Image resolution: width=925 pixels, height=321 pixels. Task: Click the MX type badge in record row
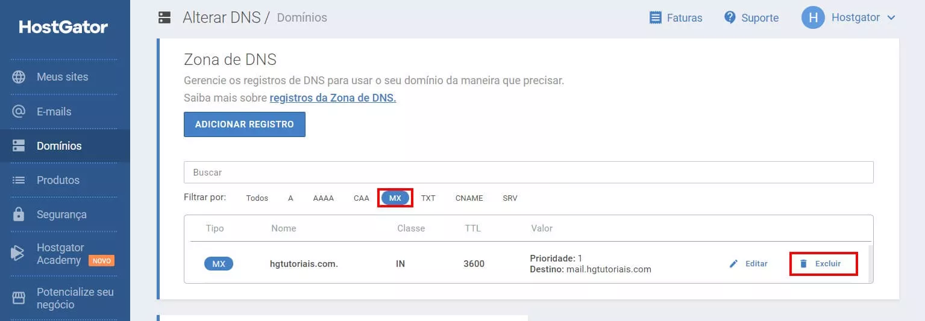pyautogui.click(x=219, y=263)
